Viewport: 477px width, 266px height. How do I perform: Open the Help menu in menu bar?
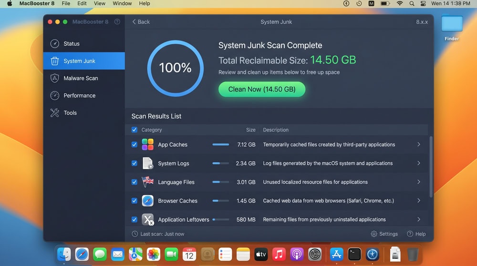coord(145,3)
